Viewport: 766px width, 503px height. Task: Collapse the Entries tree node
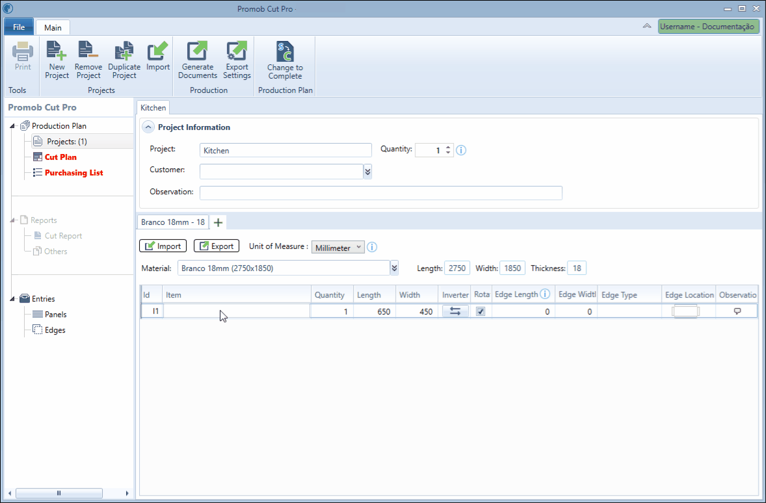click(x=13, y=299)
